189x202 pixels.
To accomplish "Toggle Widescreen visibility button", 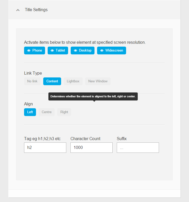I will tap(112, 51).
